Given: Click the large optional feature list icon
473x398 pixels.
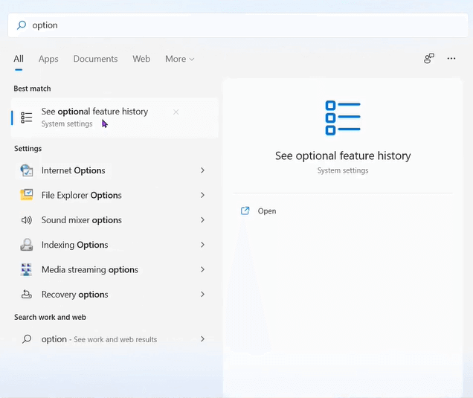Looking at the screenshot, I should click(x=342, y=118).
